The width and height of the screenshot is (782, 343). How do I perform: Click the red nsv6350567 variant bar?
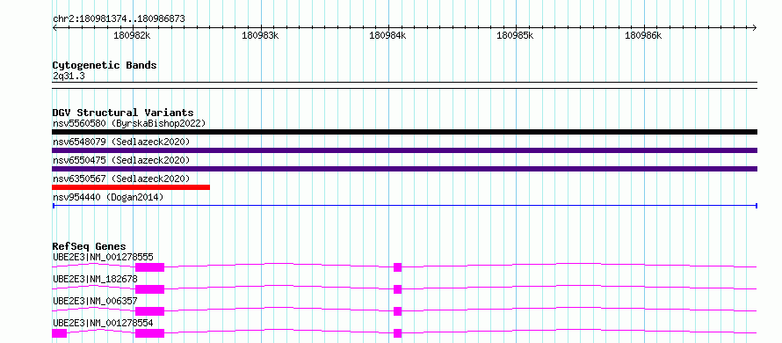[131, 187]
